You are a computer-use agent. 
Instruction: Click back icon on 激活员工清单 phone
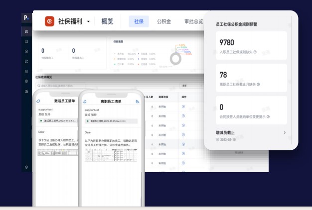tap(38, 101)
